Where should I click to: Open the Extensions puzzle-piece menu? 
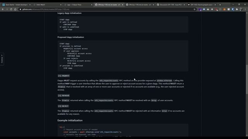[x=237, y=9]
